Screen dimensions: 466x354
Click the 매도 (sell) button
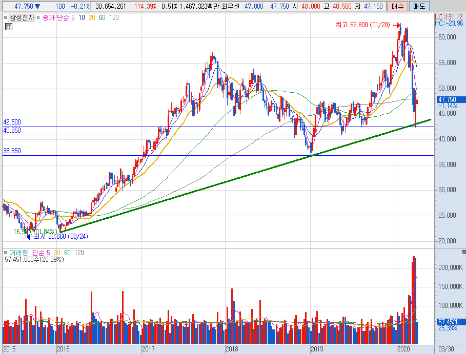419,6
